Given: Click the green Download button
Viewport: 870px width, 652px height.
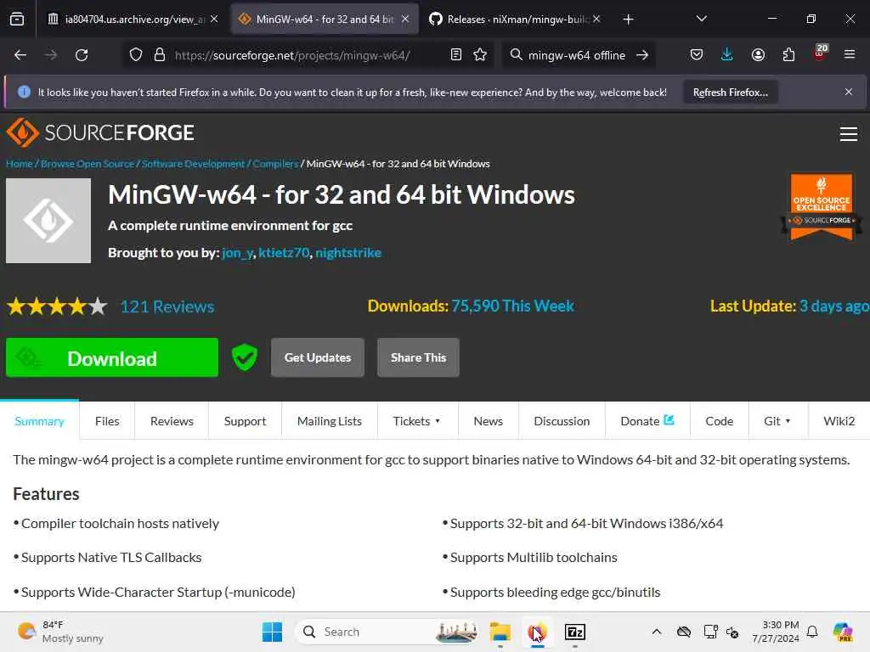Looking at the screenshot, I should pos(112,357).
